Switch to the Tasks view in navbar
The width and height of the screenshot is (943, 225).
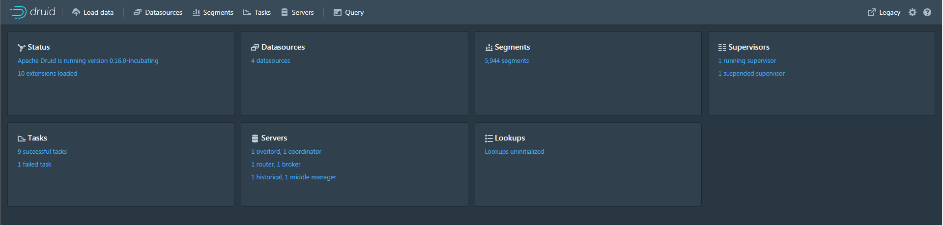point(257,12)
